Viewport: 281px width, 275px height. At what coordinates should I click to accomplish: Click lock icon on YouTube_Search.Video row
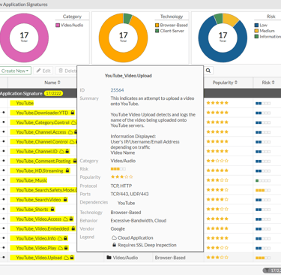coord(65,200)
